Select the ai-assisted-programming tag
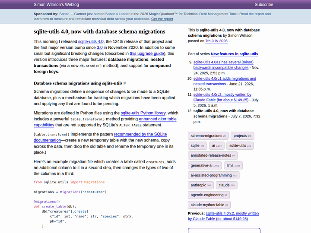The height and width of the screenshot is (233, 311). coord(213,175)
